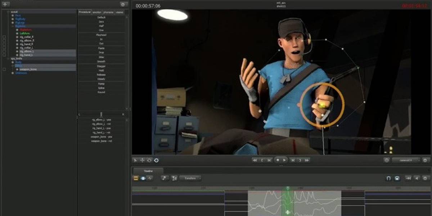Open the camera selection dropdown
The image size is (432, 216).
406,160
